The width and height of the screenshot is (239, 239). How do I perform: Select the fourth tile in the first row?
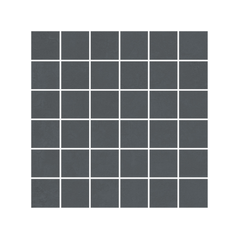coord(134,45)
